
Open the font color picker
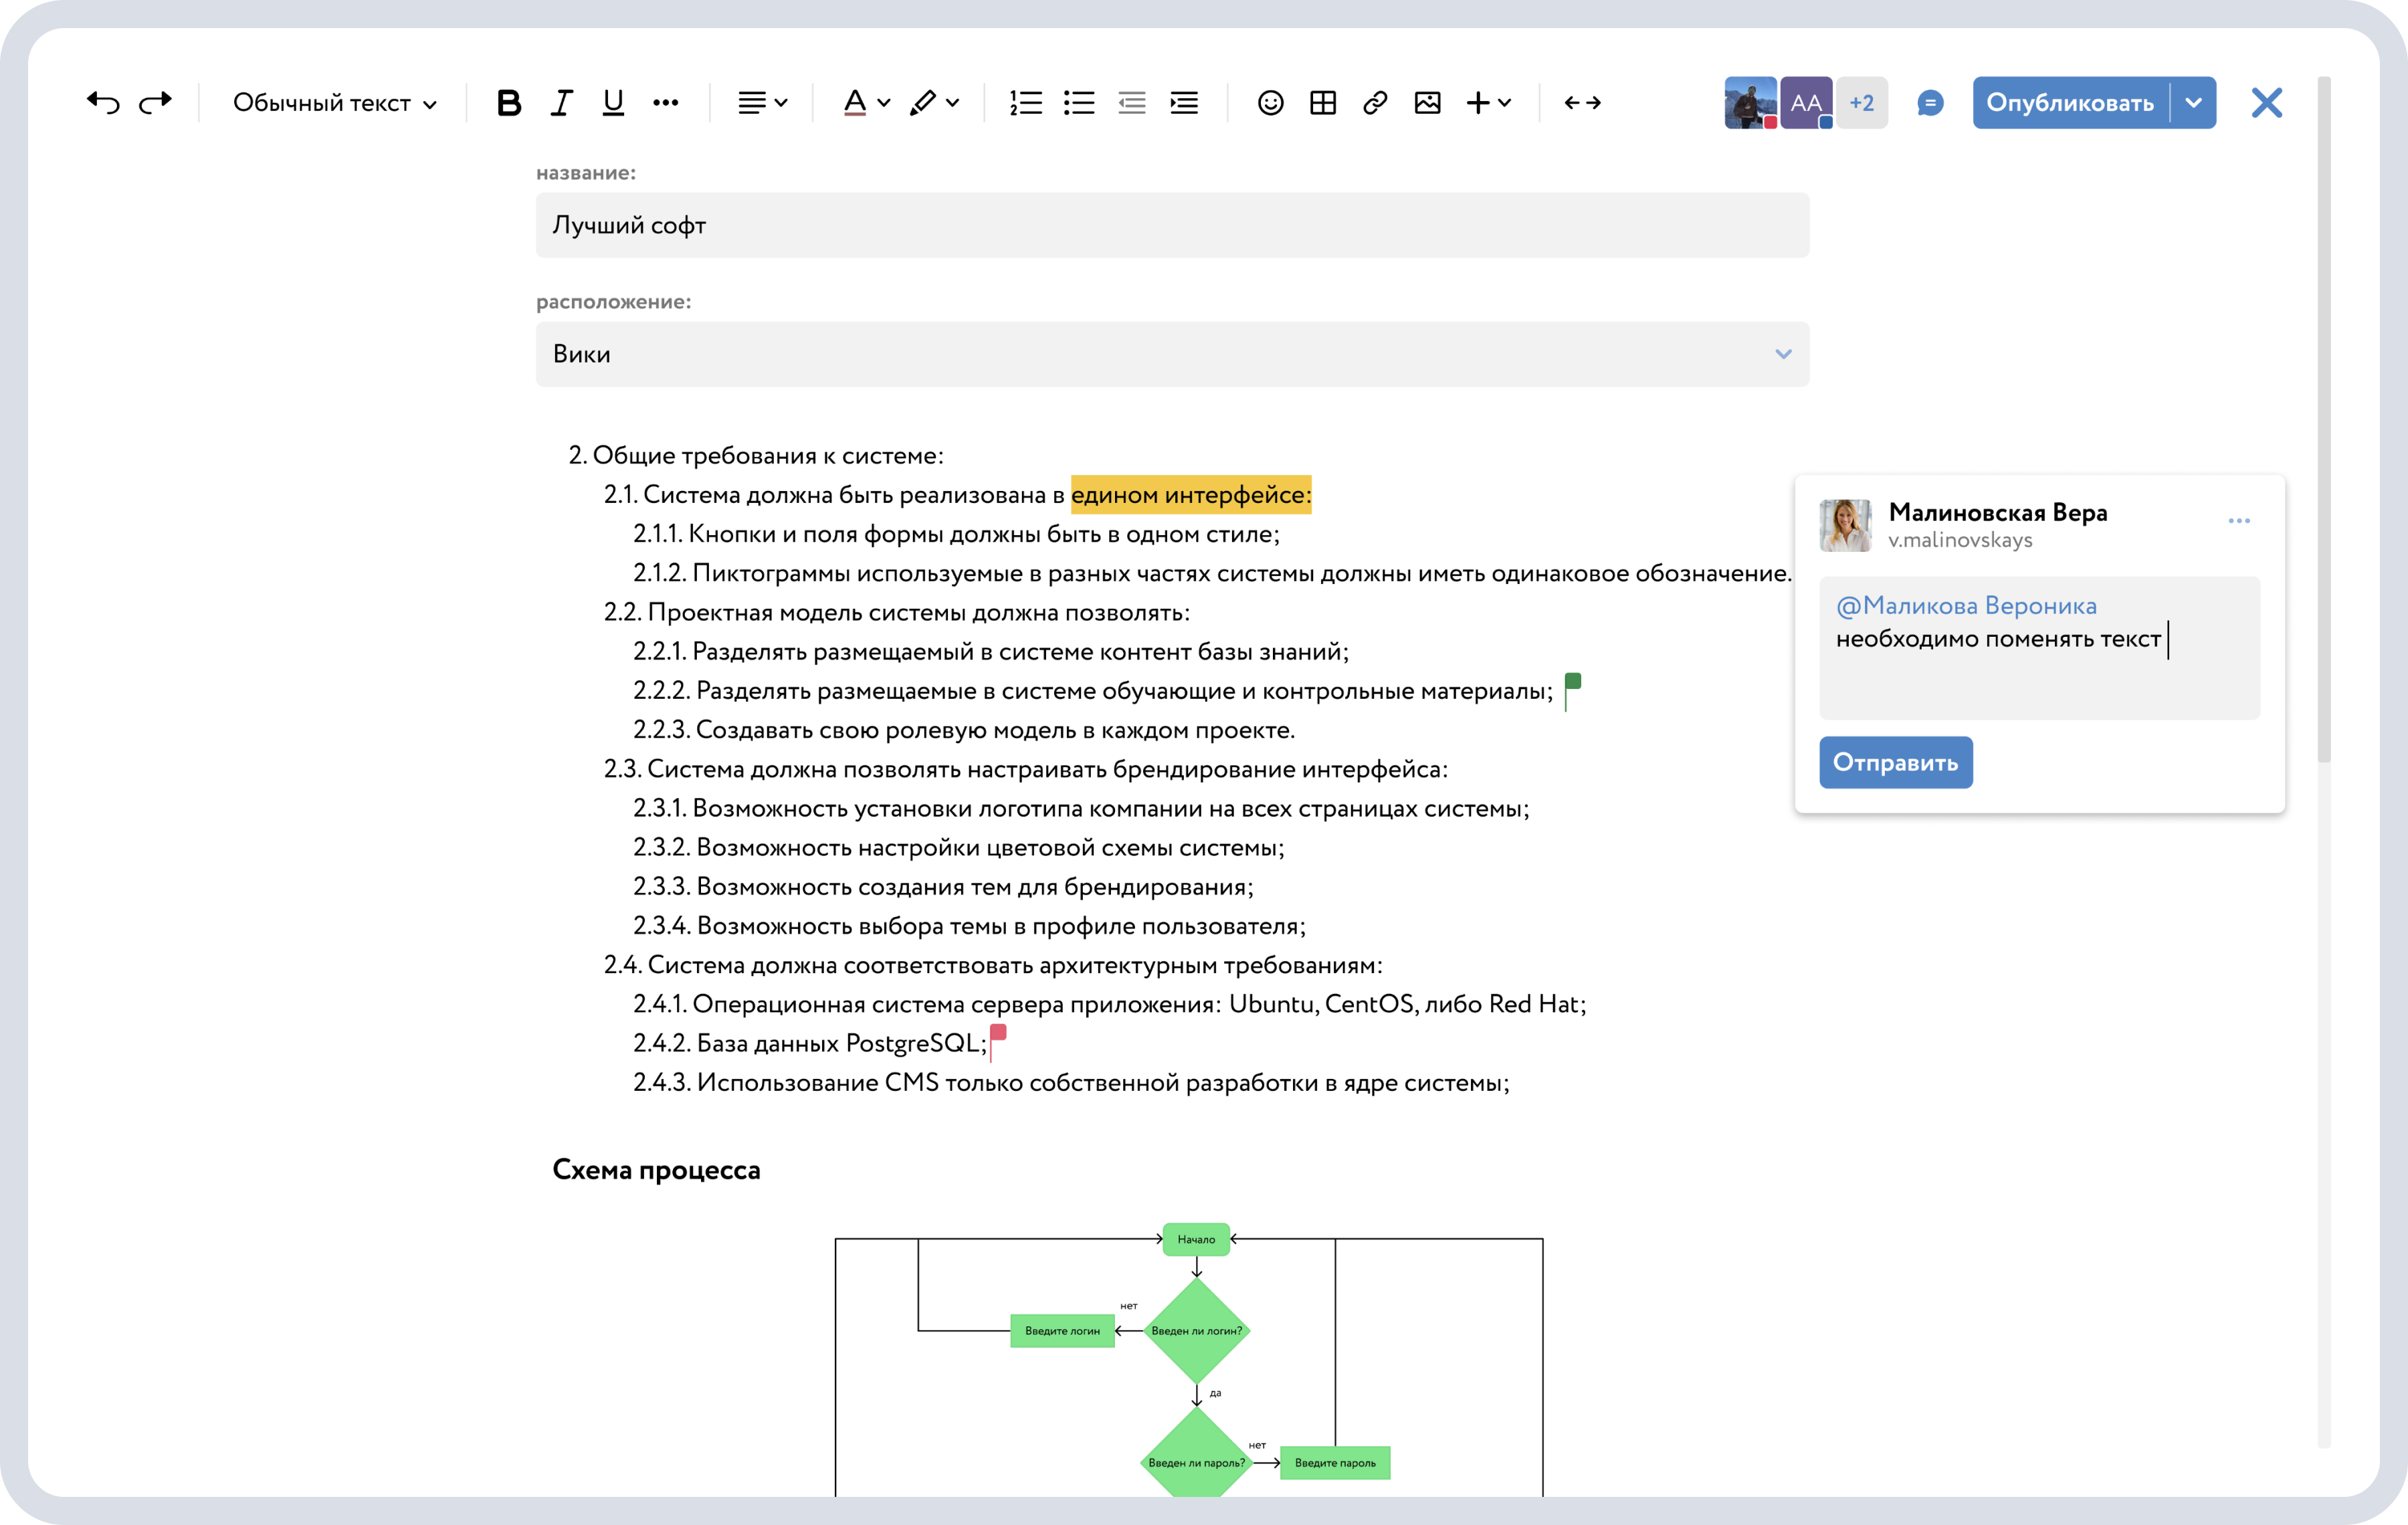point(864,102)
